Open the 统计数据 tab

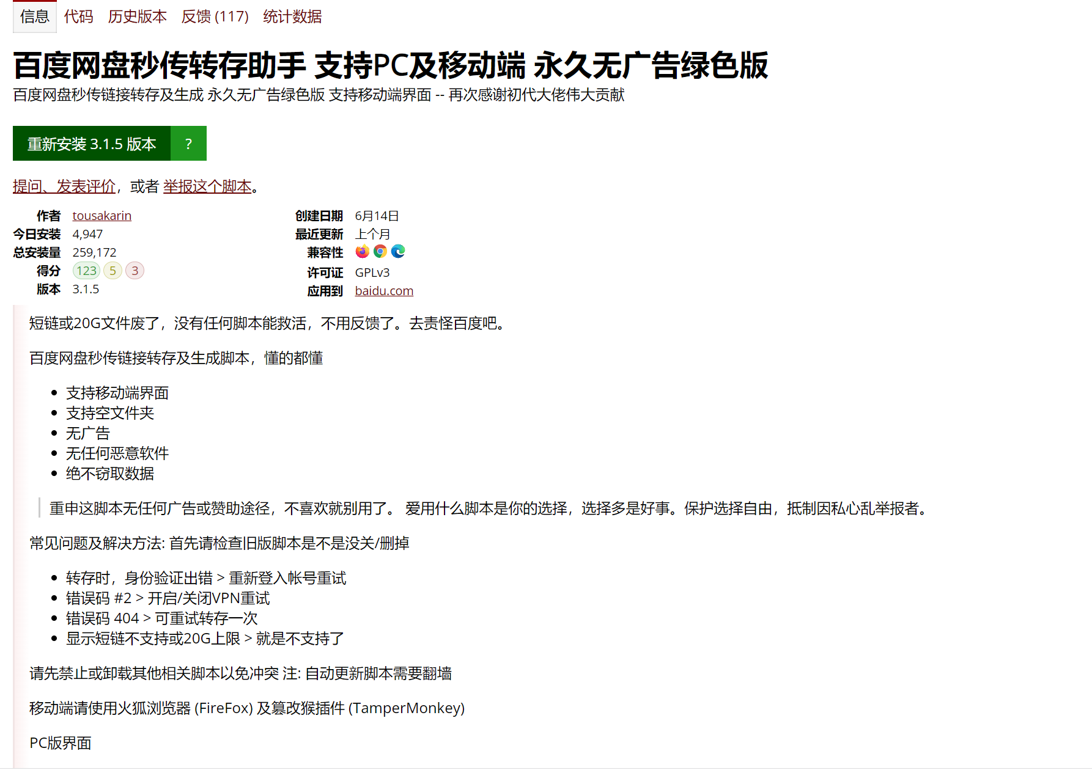click(292, 16)
